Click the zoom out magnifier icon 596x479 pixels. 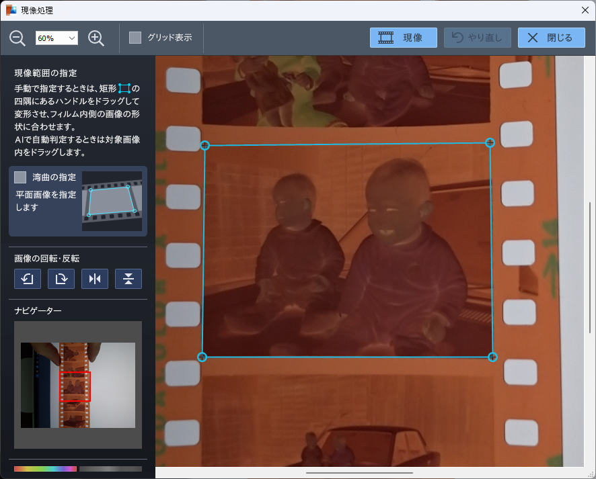click(17, 38)
